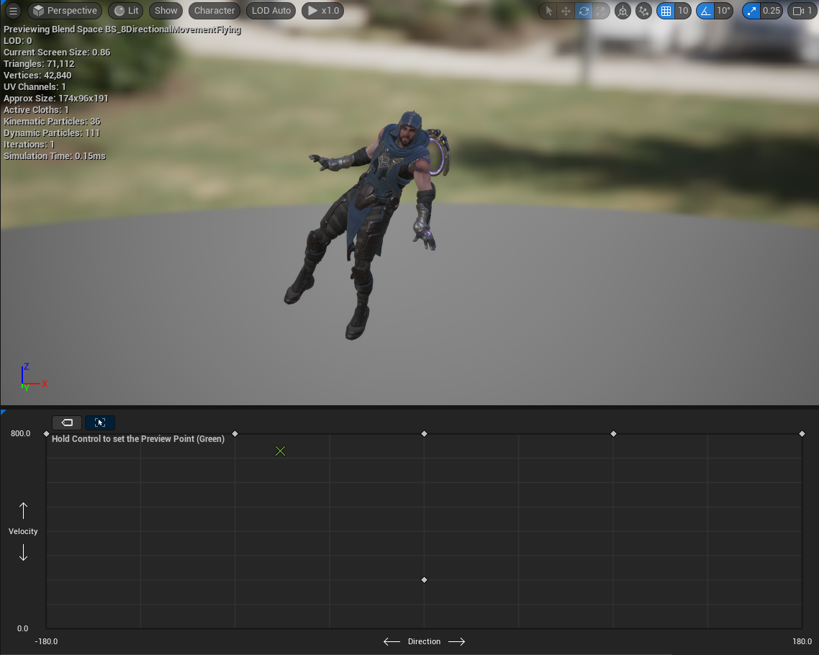The width and height of the screenshot is (819, 655).
Task: Click the 800.0 velocity maximum value
Action: click(x=20, y=433)
